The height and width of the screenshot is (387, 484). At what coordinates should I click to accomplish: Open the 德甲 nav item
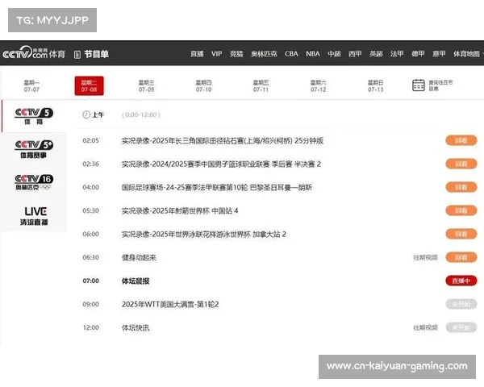point(418,54)
